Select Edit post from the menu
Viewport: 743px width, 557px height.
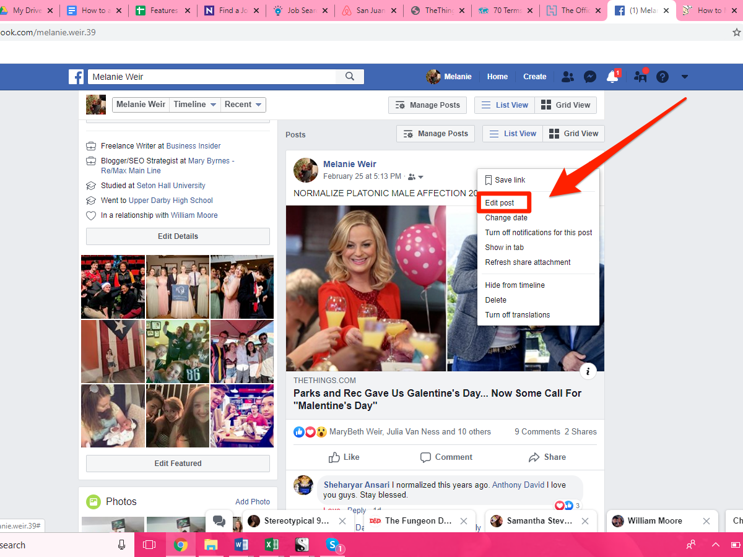[x=503, y=202]
